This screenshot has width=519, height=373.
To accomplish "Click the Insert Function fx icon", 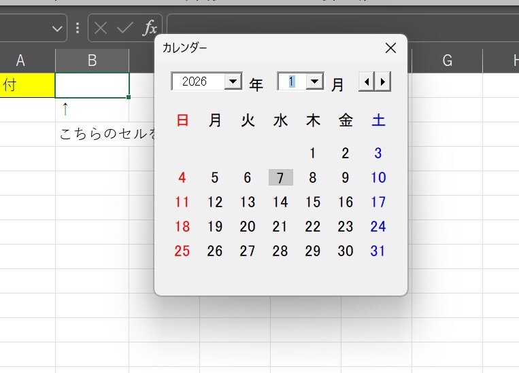I will tap(150, 28).
